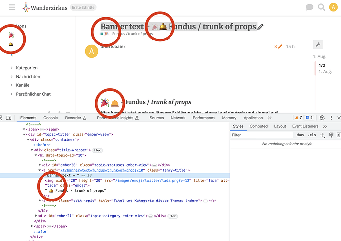Click the topic timeline 1/2 position
This screenshot has height=241, width=341.
322,65
